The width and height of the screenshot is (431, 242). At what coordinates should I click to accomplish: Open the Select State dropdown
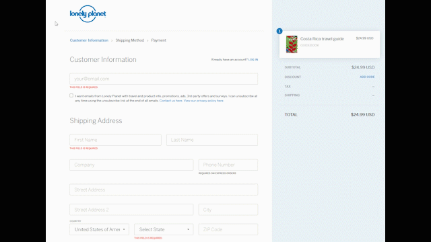164,229
